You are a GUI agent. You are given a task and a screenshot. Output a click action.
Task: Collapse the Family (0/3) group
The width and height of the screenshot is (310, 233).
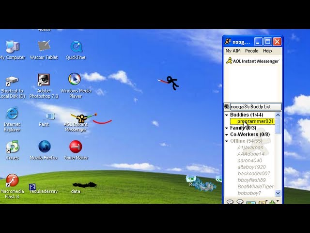tap(227, 128)
